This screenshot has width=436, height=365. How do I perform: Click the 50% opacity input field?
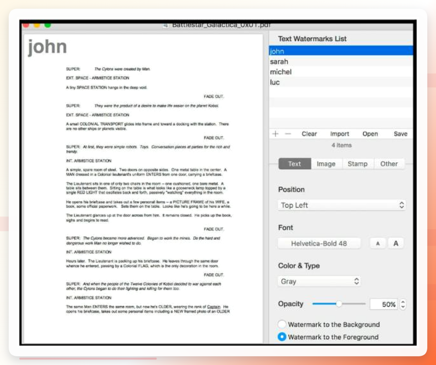(384, 304)
